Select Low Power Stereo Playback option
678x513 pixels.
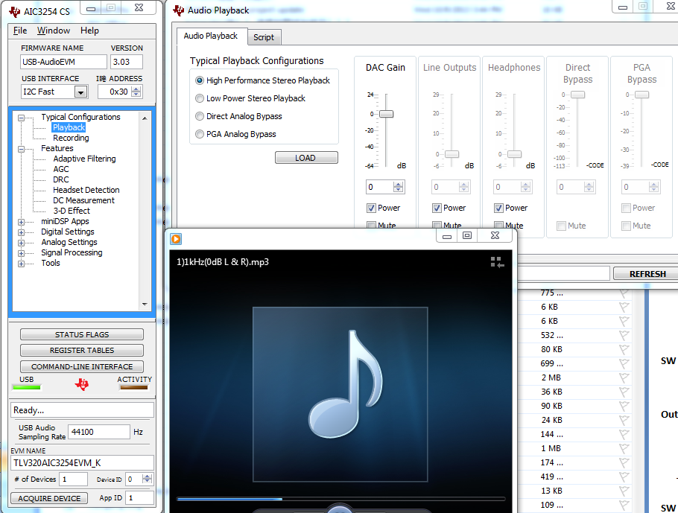click(x=200, y=98)
